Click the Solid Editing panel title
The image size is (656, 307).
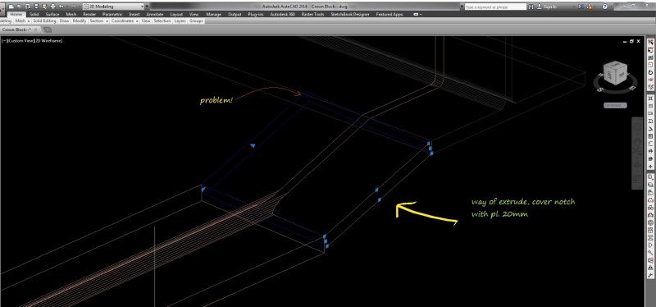[x=44, y=21]
